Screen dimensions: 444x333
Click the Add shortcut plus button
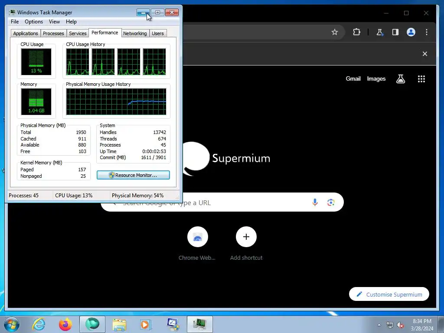point(246,237)
